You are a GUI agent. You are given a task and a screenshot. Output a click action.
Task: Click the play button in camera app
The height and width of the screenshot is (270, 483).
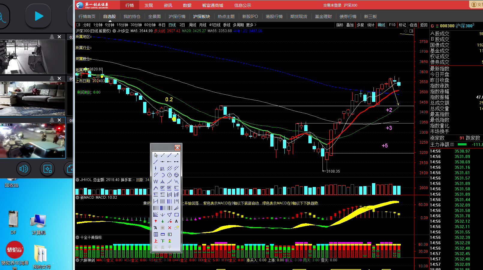pos(38,16)
